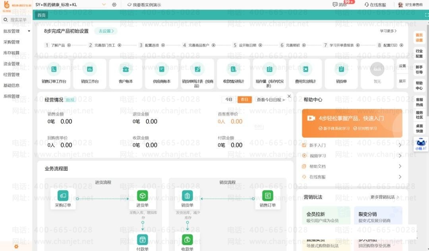The width and height of the screenshot is (429, 251).
Task: Open the 销货单 shortcut icon
Action: pos(341,69)
